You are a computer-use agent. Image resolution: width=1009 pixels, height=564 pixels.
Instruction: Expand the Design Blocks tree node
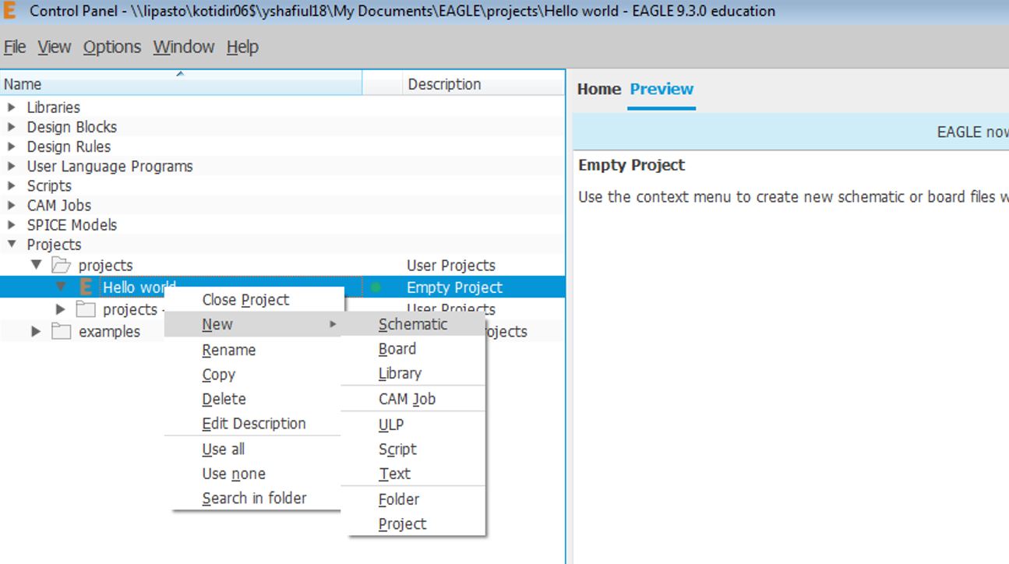12,127
